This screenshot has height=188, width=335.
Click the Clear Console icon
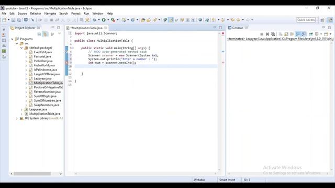tap(281, 34)
